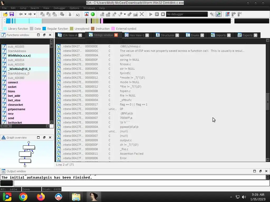Click the binary sequence search binoculars icon
270x202 pixels.
click(x=55, y=14)
